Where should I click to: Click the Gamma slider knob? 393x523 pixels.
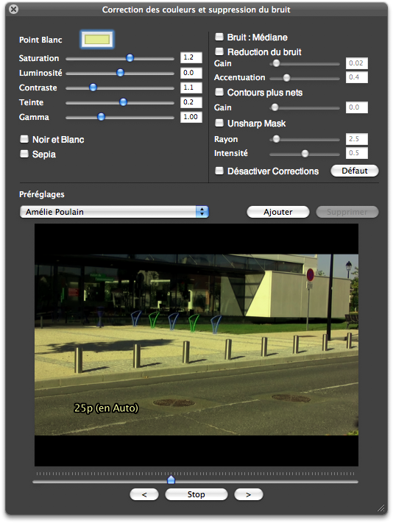(101, 117)
